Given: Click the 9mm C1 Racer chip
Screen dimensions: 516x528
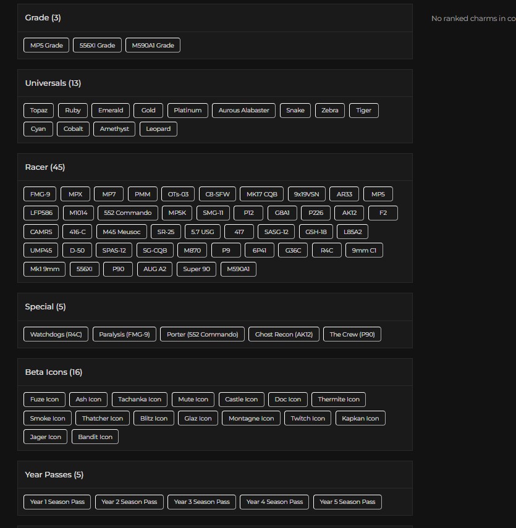Looking at the screenshot, I should tap(364, 250).
